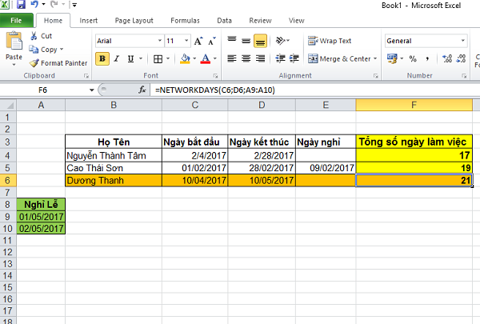Click the Cut scissors icon

[x=34, y=36]
